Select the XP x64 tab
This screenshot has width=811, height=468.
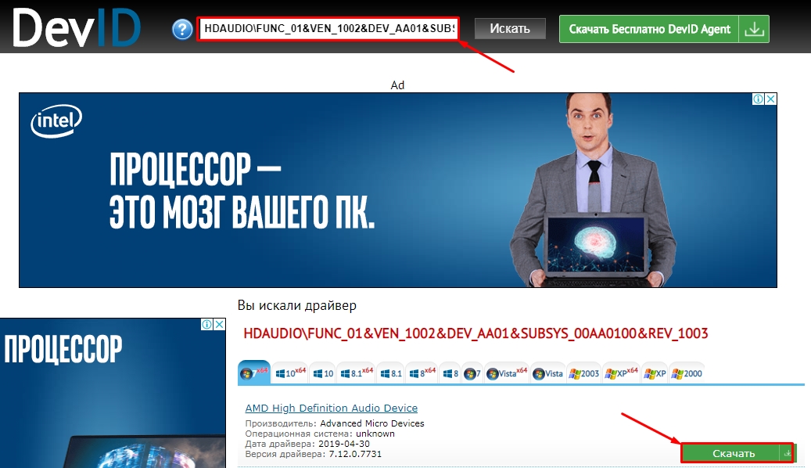pyautogui.click(x=622, y=373)
